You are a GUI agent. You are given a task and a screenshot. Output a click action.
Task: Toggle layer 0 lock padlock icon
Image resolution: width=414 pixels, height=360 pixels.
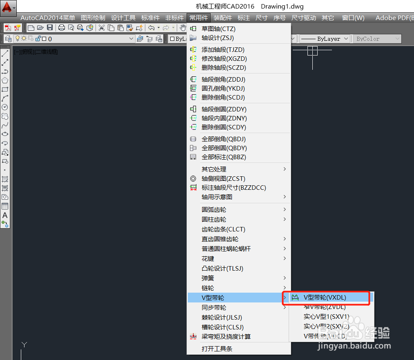(x=38, y=38)
